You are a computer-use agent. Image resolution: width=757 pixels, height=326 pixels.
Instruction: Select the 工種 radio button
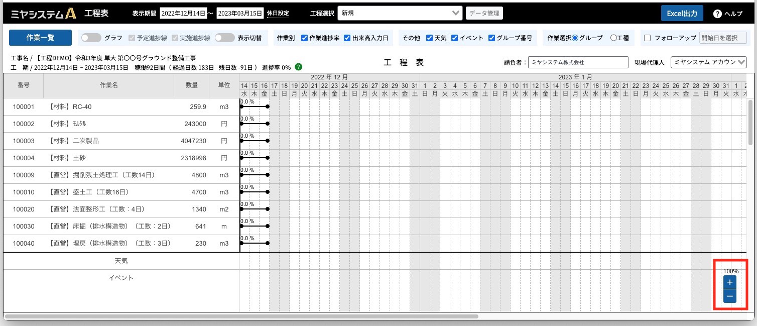(613, 38)
